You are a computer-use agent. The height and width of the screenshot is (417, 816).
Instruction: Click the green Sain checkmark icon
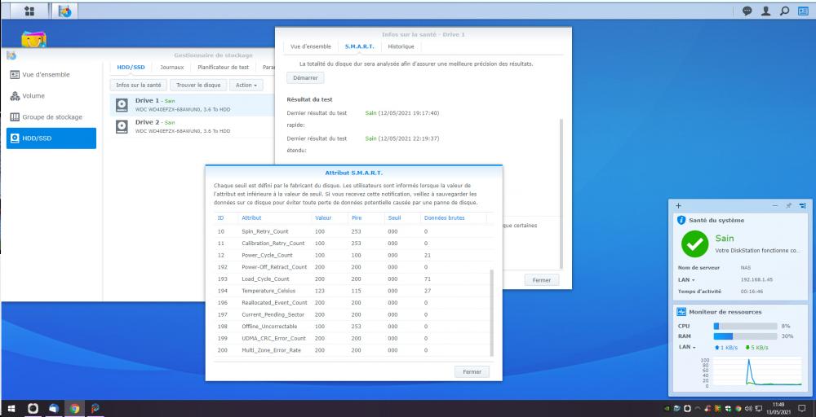click(x=694, y=244)
